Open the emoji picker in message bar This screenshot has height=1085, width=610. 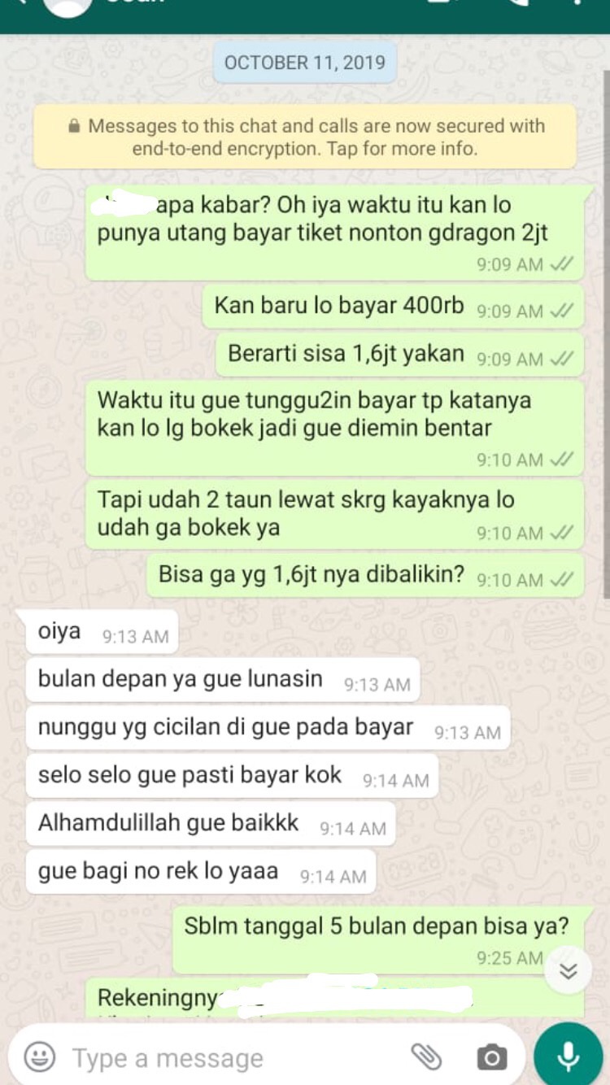point(40,1057)
